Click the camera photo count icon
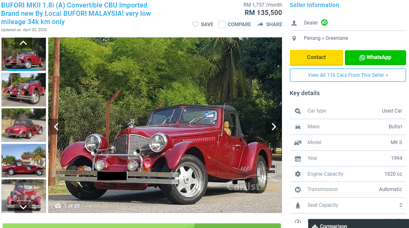 pos(58,206)
